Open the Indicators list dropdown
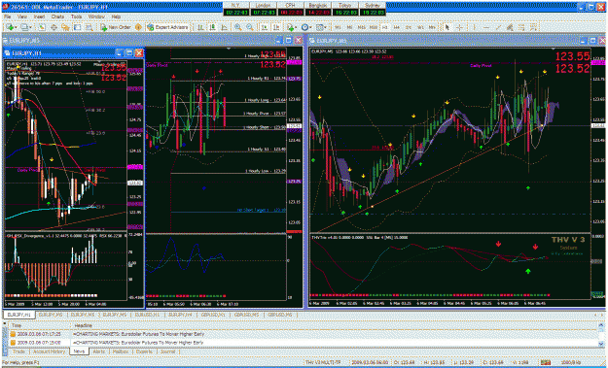608x368 pixels. click(292, 27)
